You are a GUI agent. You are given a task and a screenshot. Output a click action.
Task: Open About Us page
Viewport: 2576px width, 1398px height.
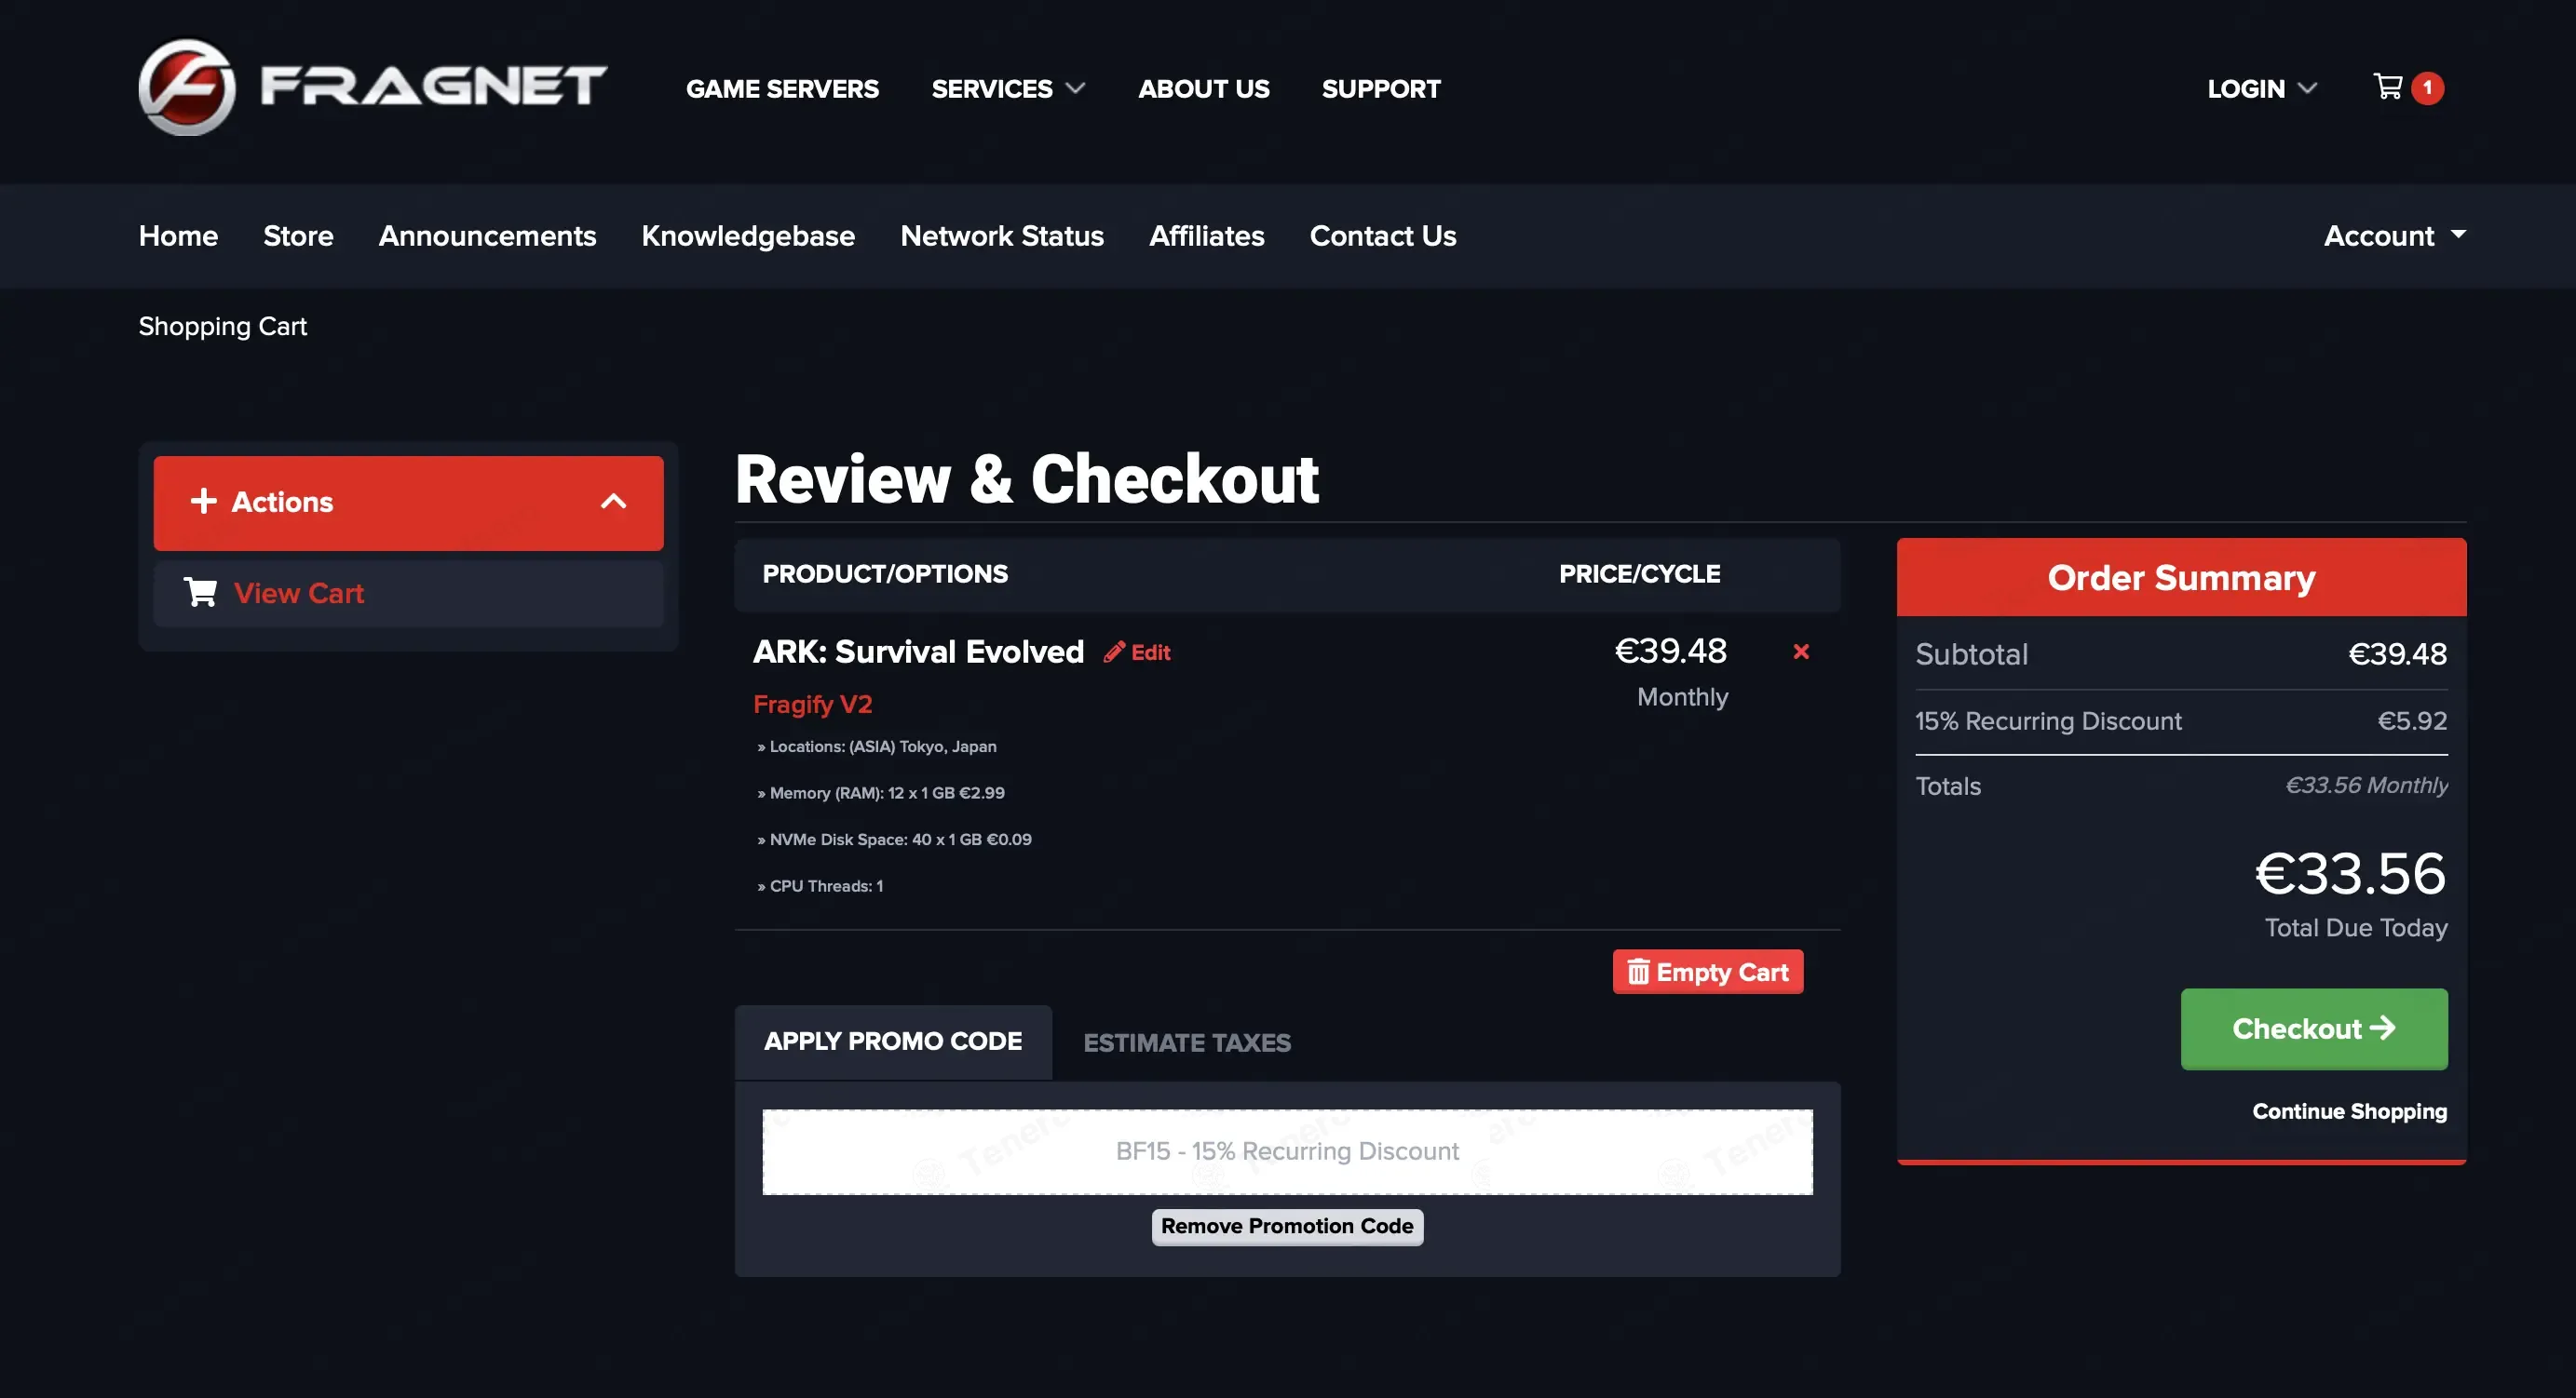[1203, 89]
